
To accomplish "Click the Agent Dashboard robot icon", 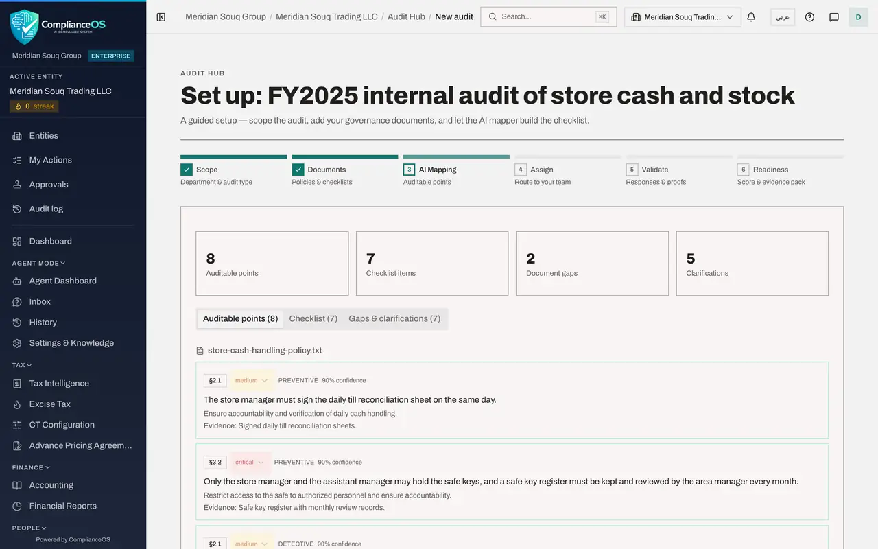I will (x=17, y=281).
